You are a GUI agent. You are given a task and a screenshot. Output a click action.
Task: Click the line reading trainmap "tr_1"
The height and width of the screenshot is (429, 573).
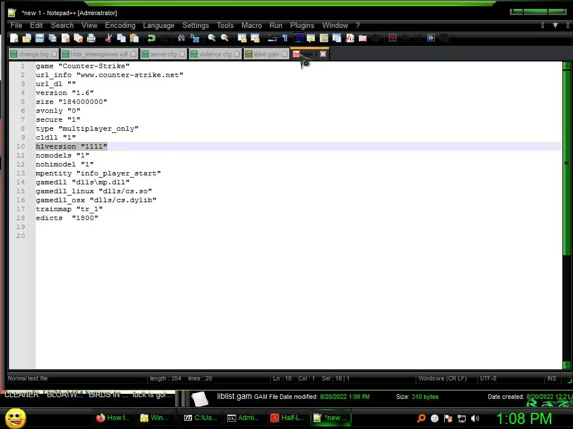click(69, 209)
